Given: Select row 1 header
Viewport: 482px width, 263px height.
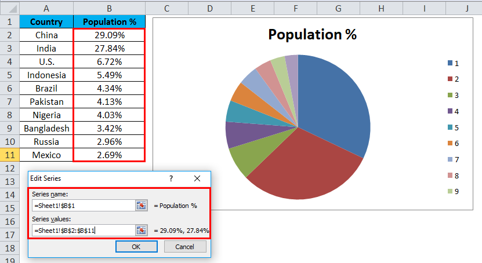Looking at the screenshot, I should pyautogui.click(x=10, y=22).
